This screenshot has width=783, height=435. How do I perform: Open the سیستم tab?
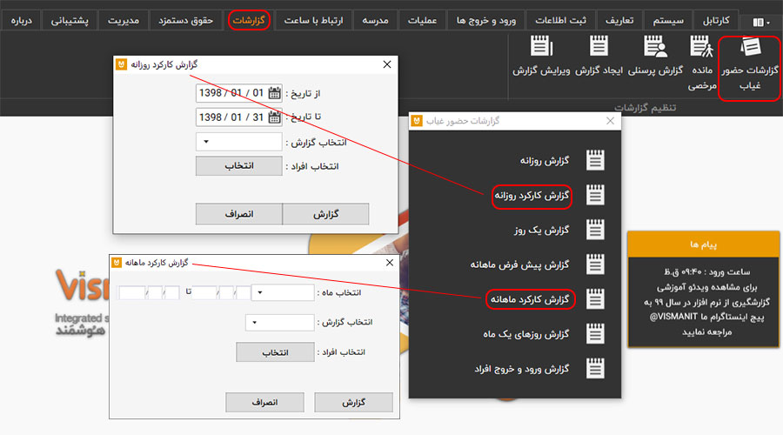[668, 21]
